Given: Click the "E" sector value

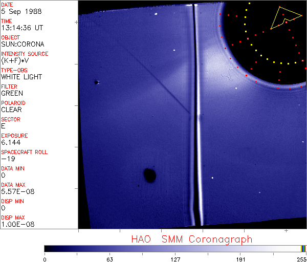Looking at the screenshot, I should tap(3, 126).
